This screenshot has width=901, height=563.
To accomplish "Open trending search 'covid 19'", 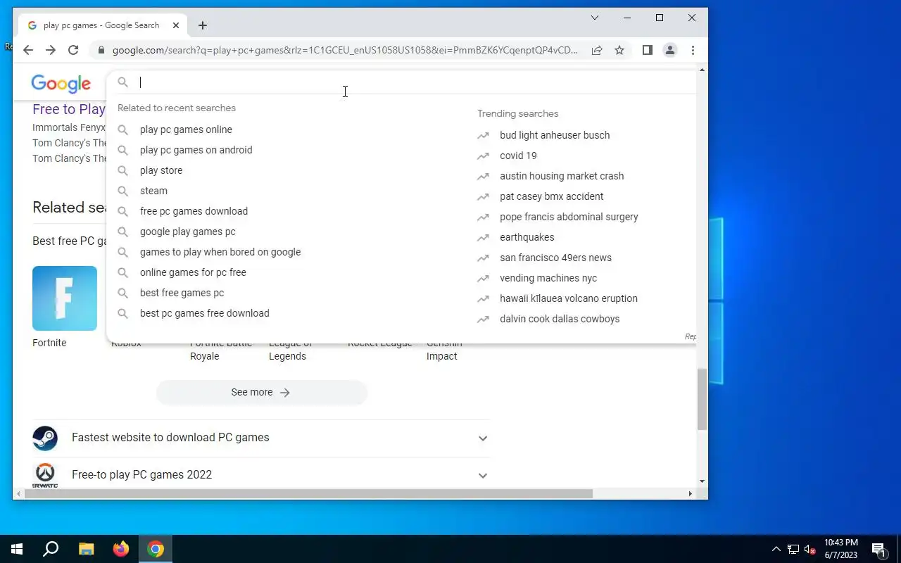I will [518, 156].
